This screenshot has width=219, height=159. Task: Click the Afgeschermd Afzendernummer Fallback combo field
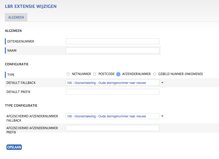[113, 116]
